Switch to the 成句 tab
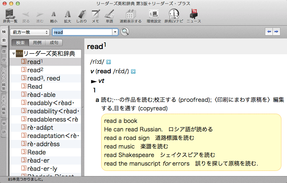The height and width of the screenshot is (183, 287). (54, 43)
